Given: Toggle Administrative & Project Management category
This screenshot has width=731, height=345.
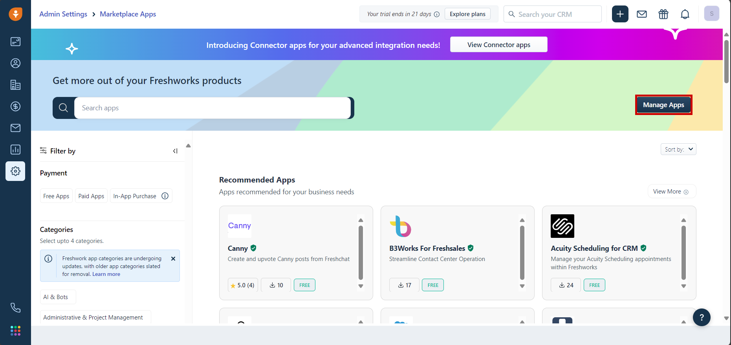Looking at the screenshot, I should click(x=95, y=317).
